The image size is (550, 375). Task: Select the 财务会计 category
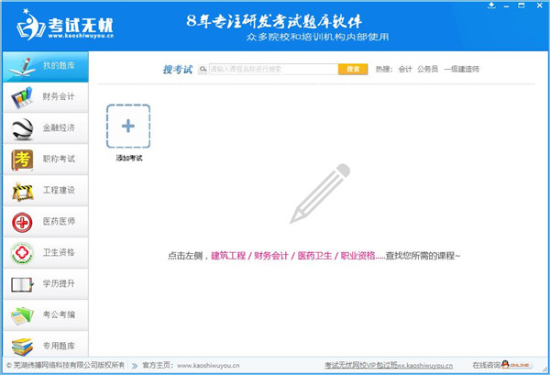point(45,97)
